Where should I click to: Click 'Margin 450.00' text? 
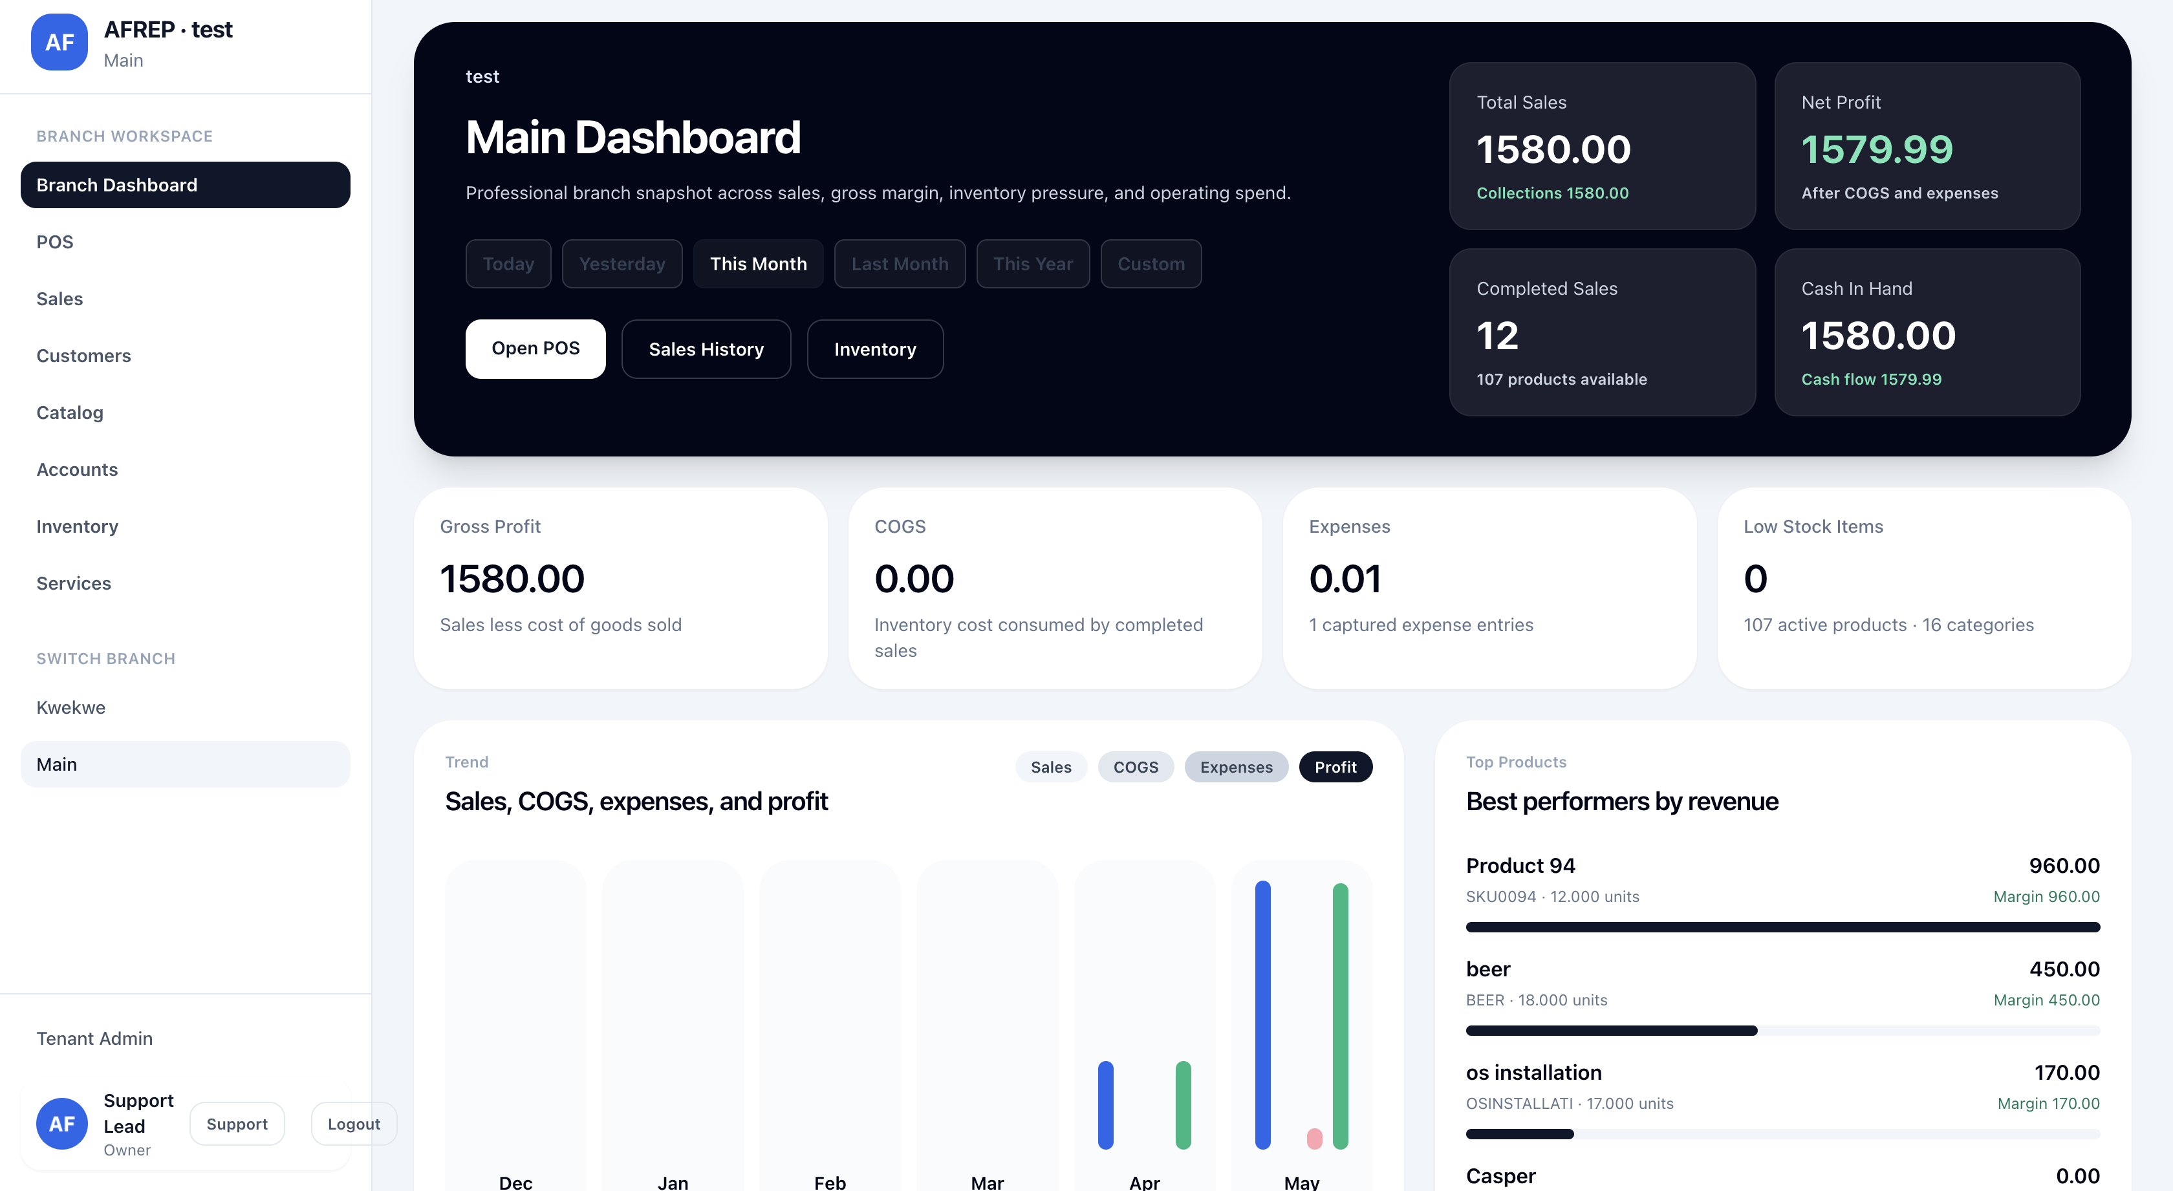[x=2046, y=1000]
